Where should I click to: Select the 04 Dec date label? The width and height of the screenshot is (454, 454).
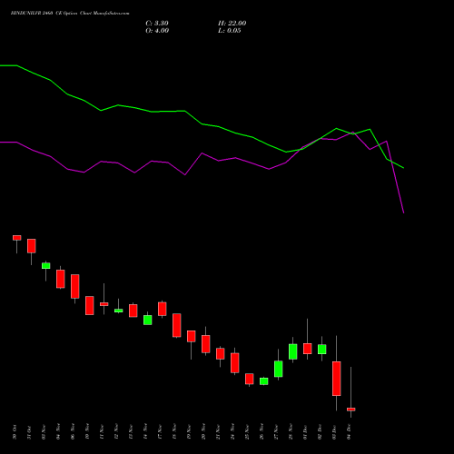349,432
